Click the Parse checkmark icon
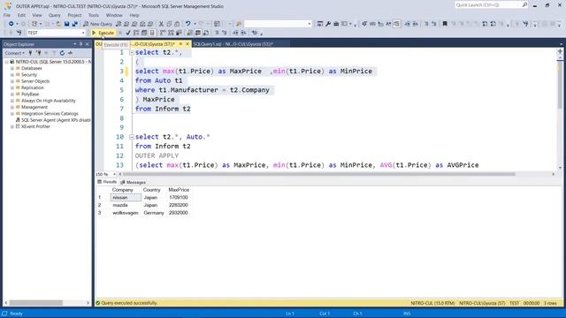This screenshot has width=566, height=318. [x=128, y=33]
